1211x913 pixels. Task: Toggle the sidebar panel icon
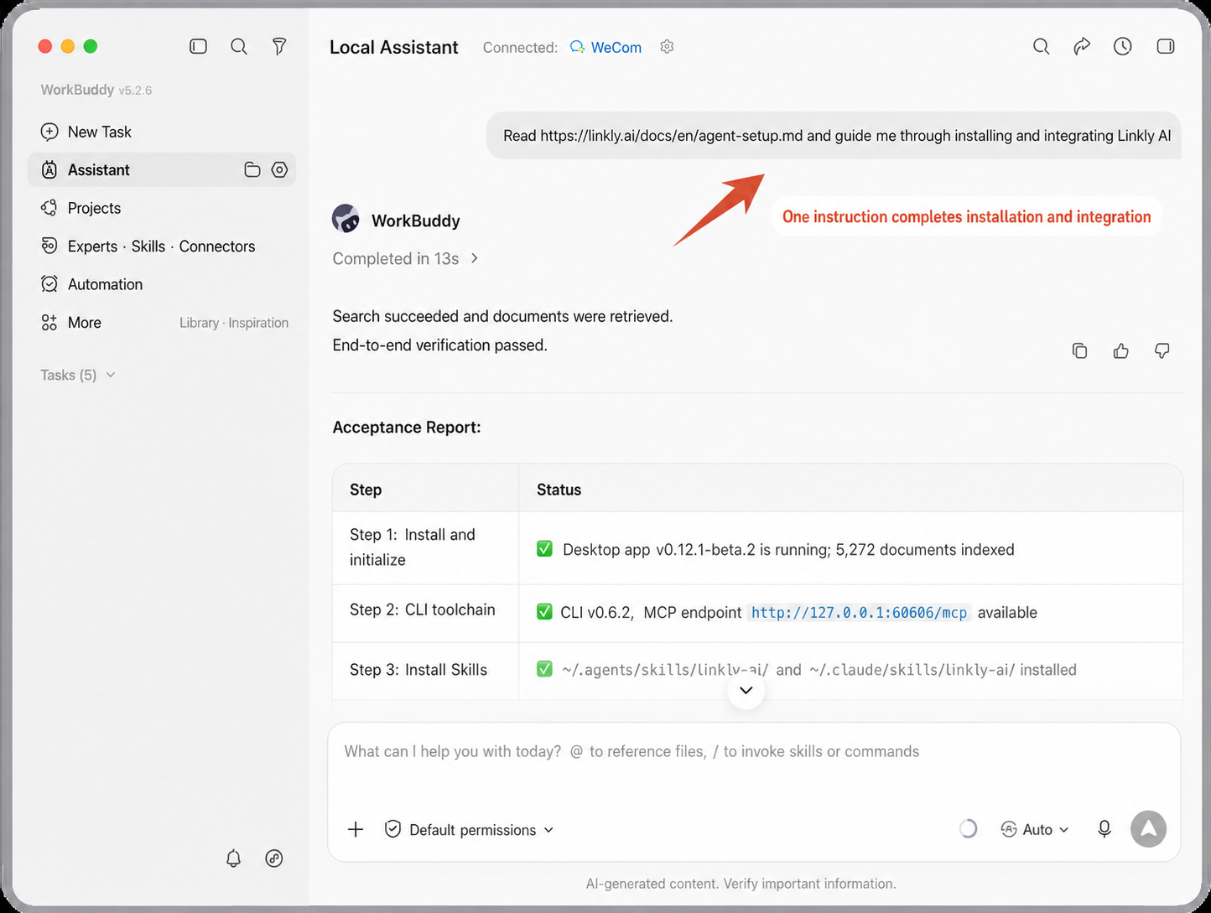tap(198, 47)
